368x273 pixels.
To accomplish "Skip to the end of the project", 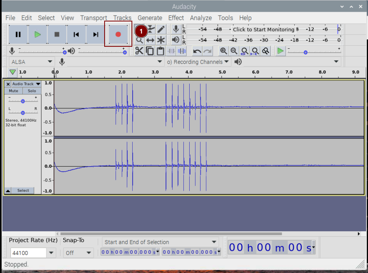I will [96, 34].
